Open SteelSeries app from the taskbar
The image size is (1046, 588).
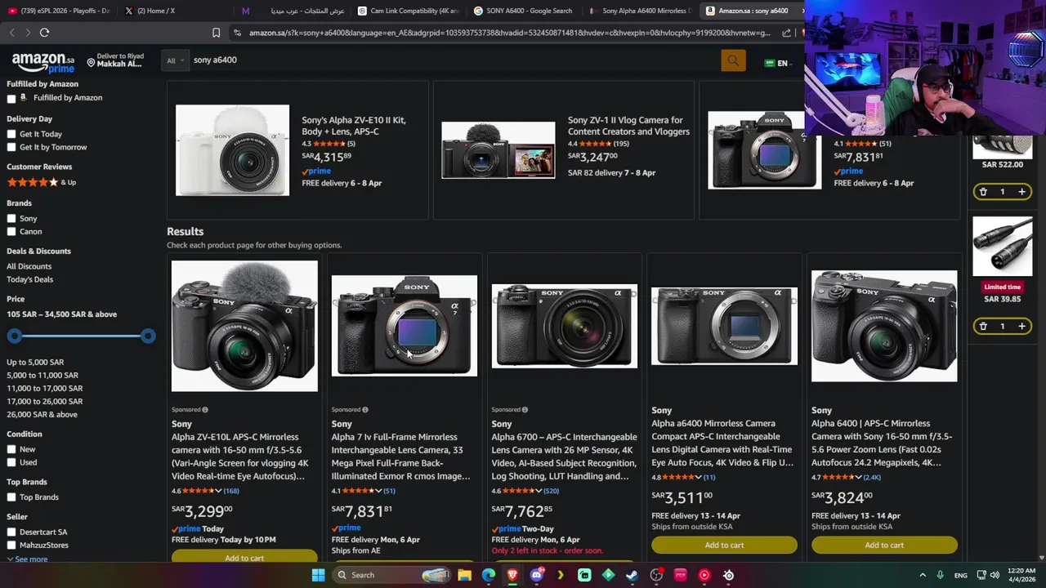tap(728, 575)
